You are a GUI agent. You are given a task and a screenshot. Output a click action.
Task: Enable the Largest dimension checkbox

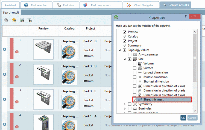click(134, 73)
